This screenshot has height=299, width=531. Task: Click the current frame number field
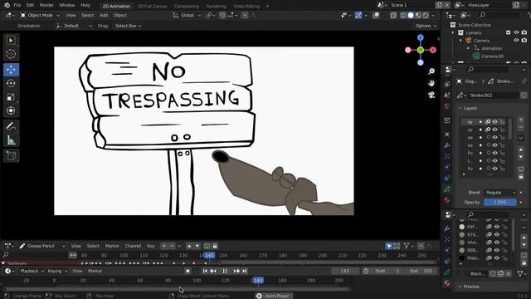(345, 271)
